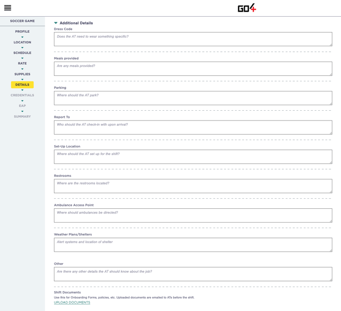Screen dimensions: 341x311
Task: Go to the Location step
Action: (x=22, y=42)
